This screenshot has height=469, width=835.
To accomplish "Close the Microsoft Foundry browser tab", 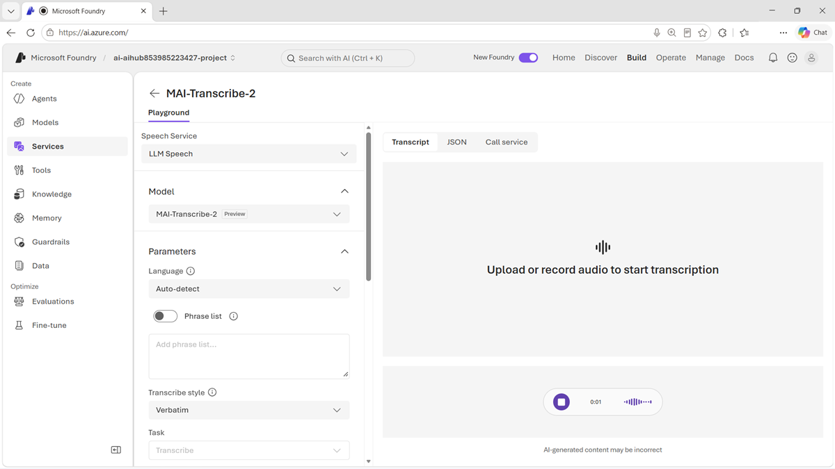I will tap(144, 11).
